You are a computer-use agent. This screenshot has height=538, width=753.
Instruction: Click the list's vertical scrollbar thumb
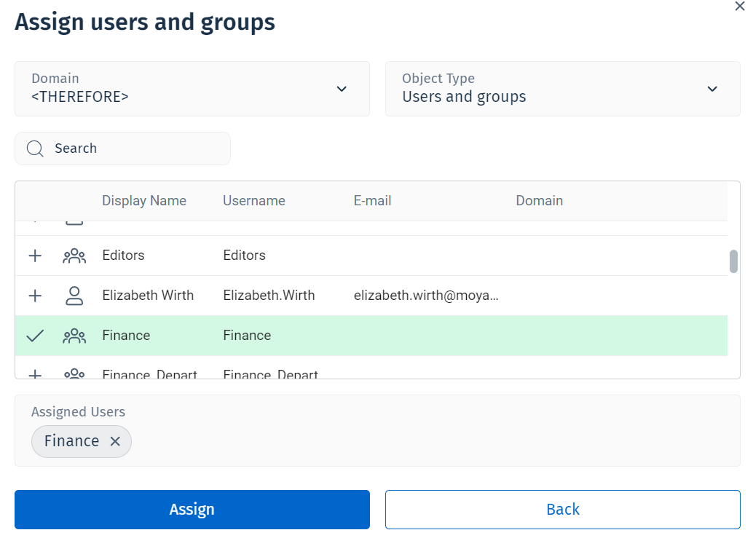tap(733, 261)
